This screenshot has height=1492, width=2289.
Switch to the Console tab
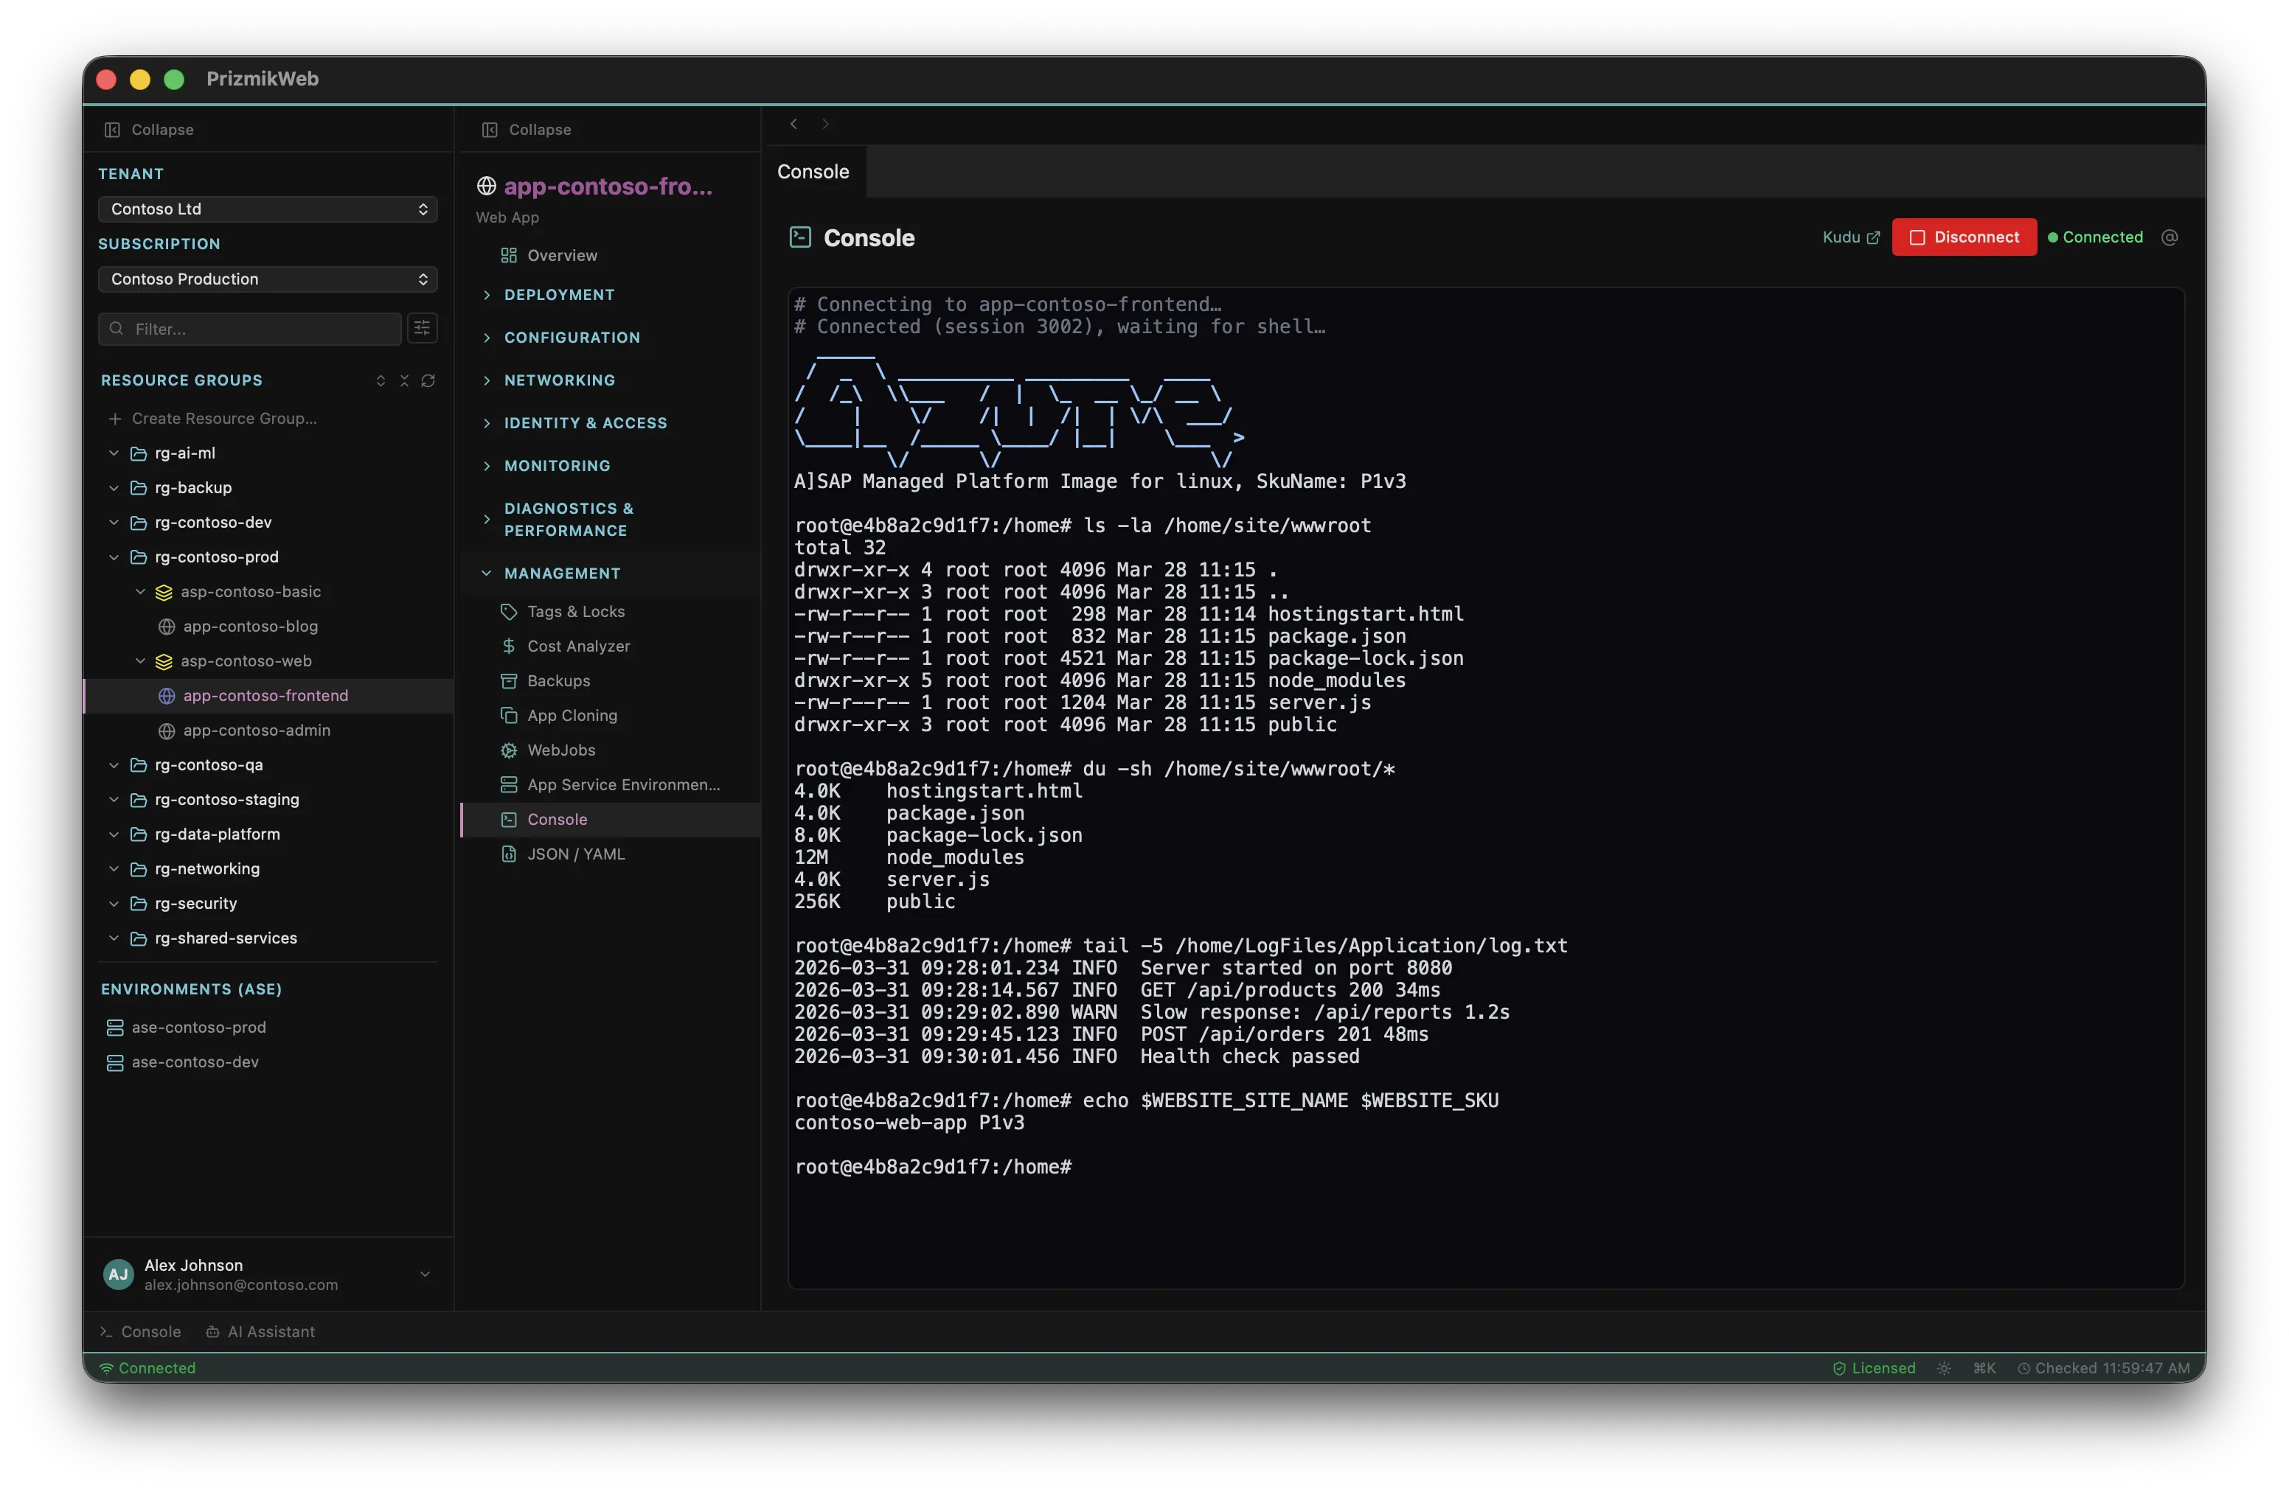point(813,172)
